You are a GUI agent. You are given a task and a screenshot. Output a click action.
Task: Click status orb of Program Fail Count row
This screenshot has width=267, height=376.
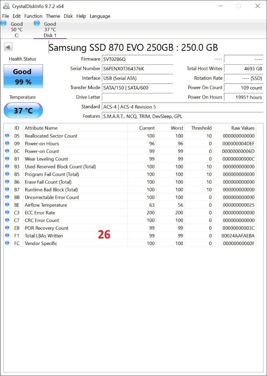[7, 174]
